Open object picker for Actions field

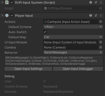[x=101, y=22]
